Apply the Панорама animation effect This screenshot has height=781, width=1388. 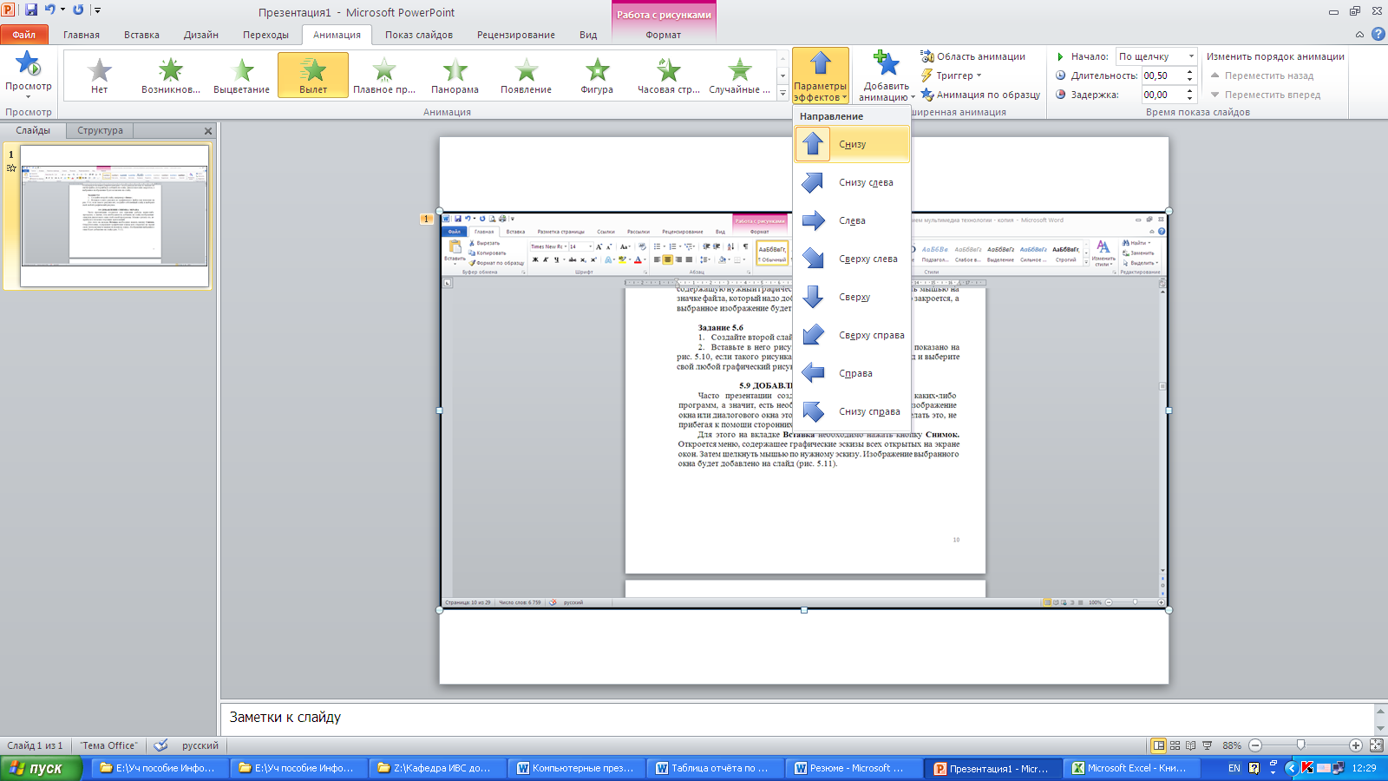tap(455, 75)
